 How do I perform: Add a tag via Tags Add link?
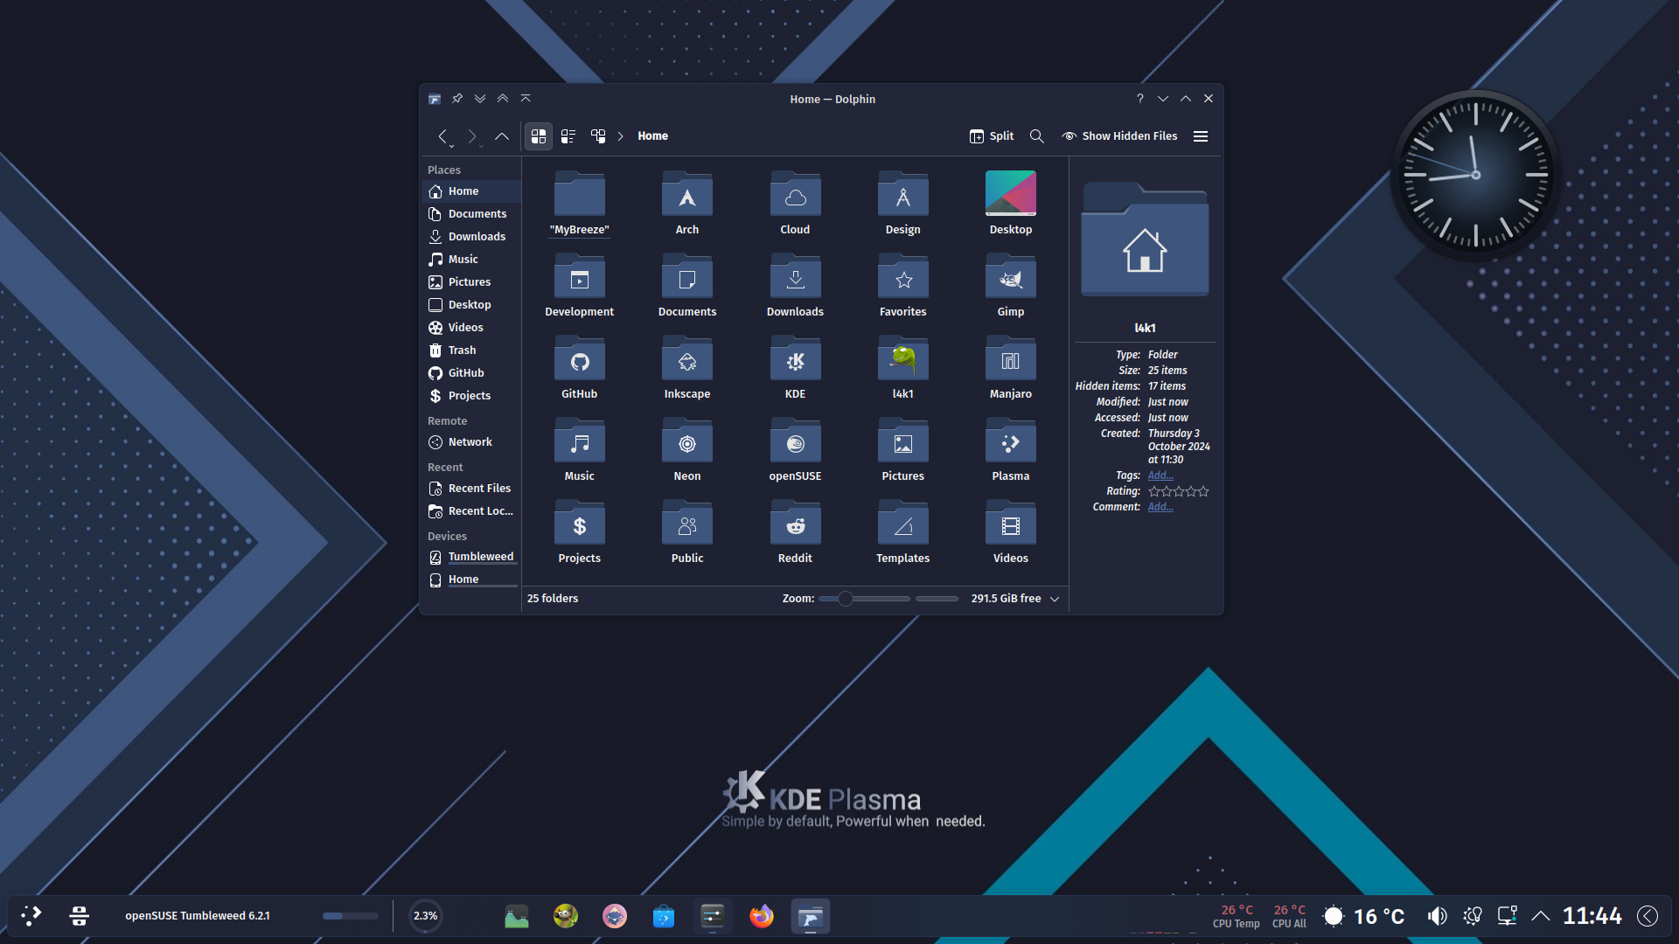[x=1160, y=475]
